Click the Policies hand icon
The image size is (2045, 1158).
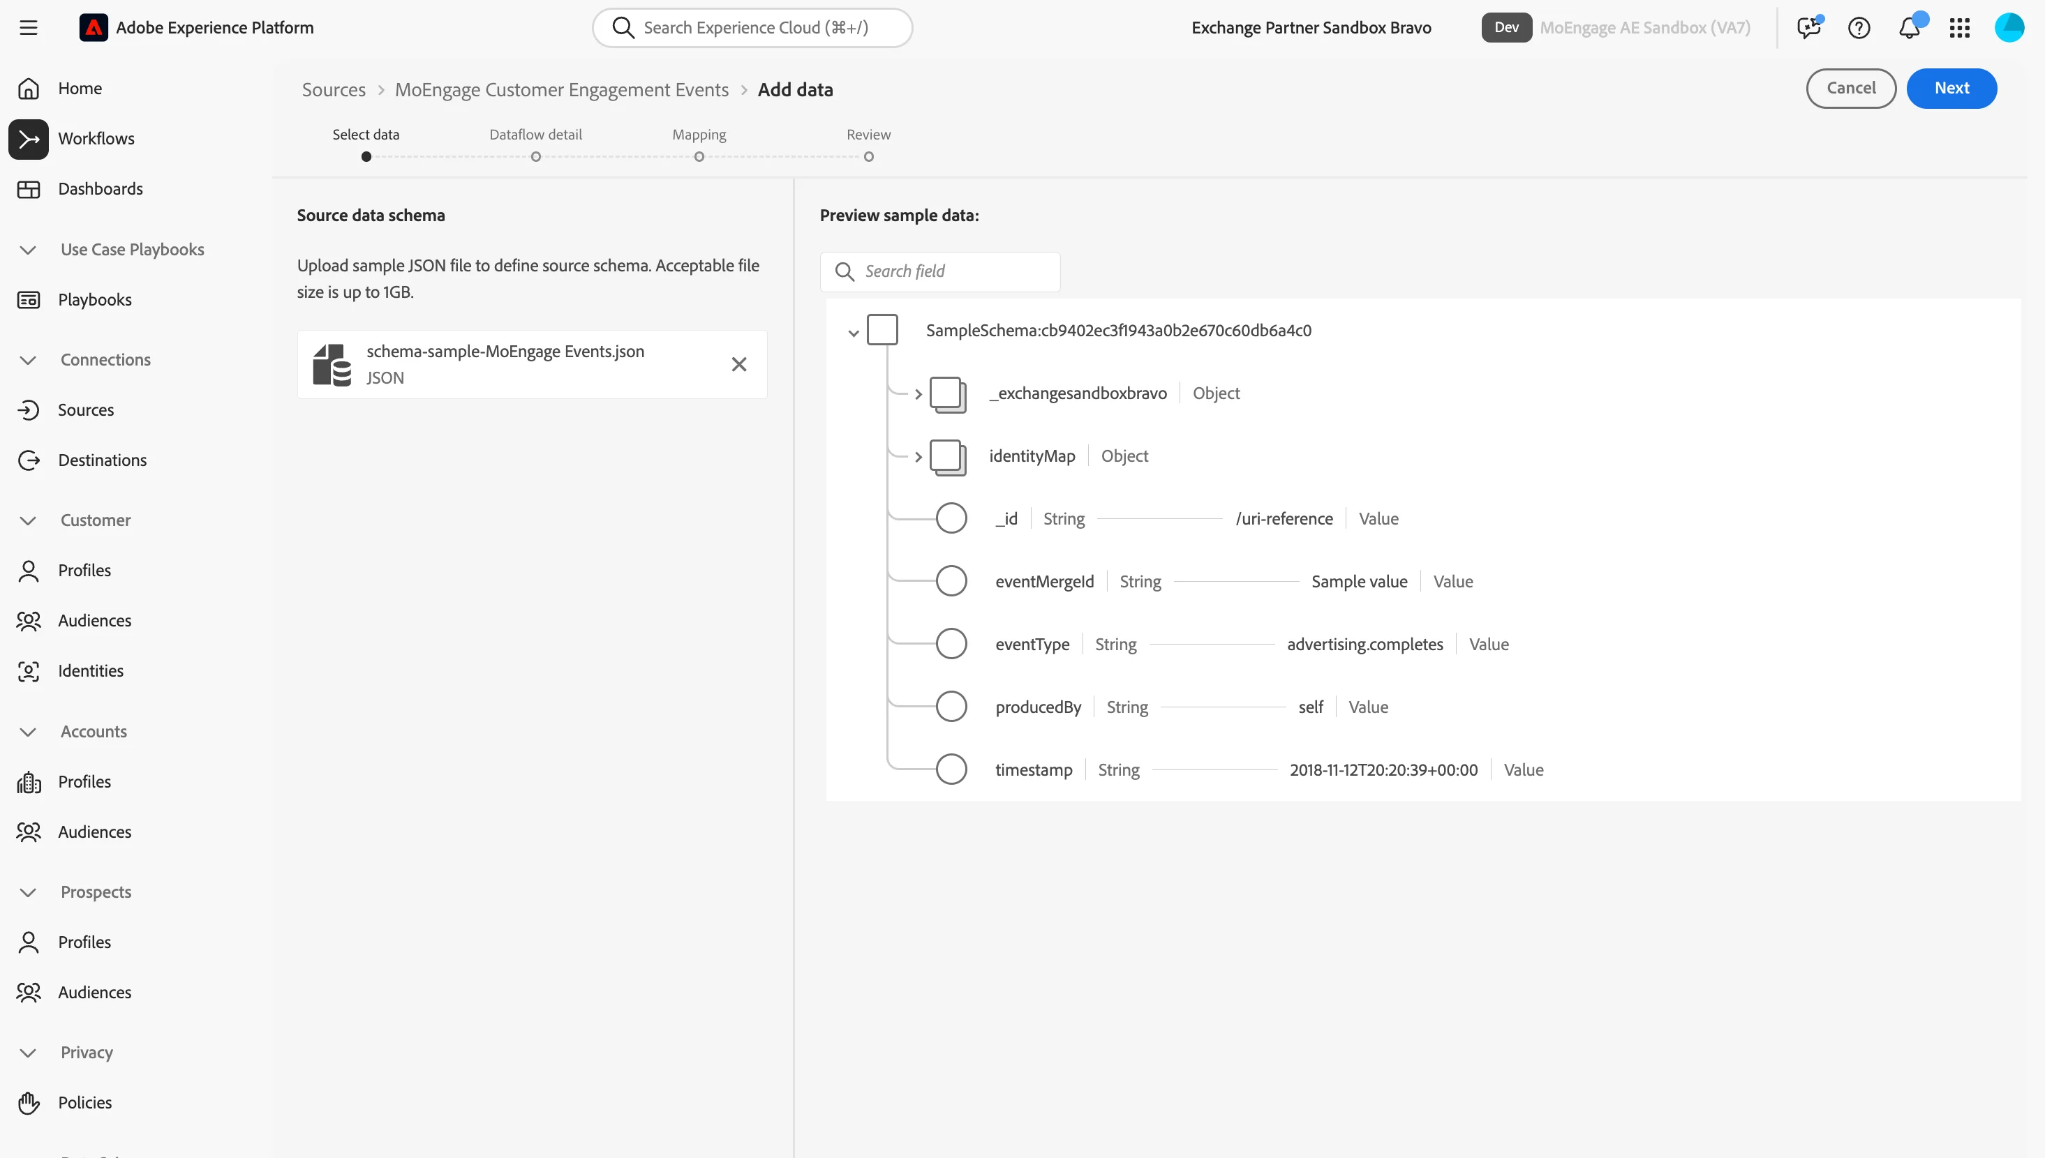(x=29, y=1103)
